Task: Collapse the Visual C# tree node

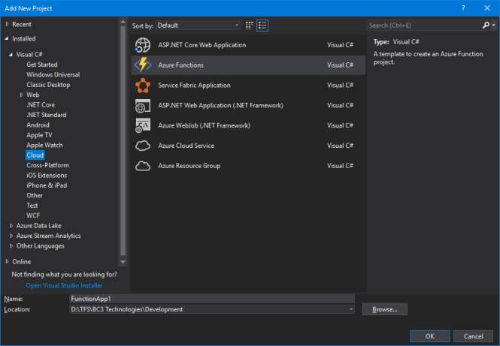Action: point(11,55)
